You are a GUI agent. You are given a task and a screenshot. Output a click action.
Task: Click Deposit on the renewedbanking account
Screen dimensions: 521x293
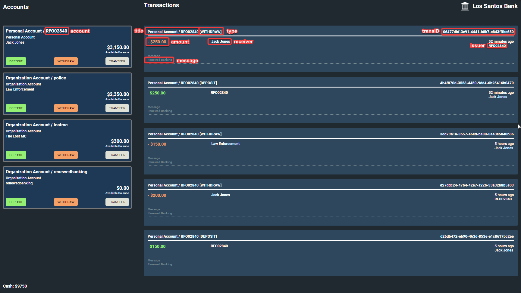point(16,202)
